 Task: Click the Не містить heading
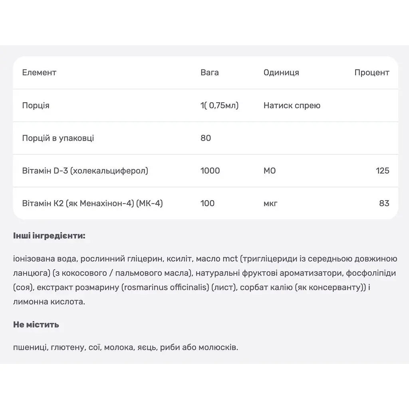36,324
